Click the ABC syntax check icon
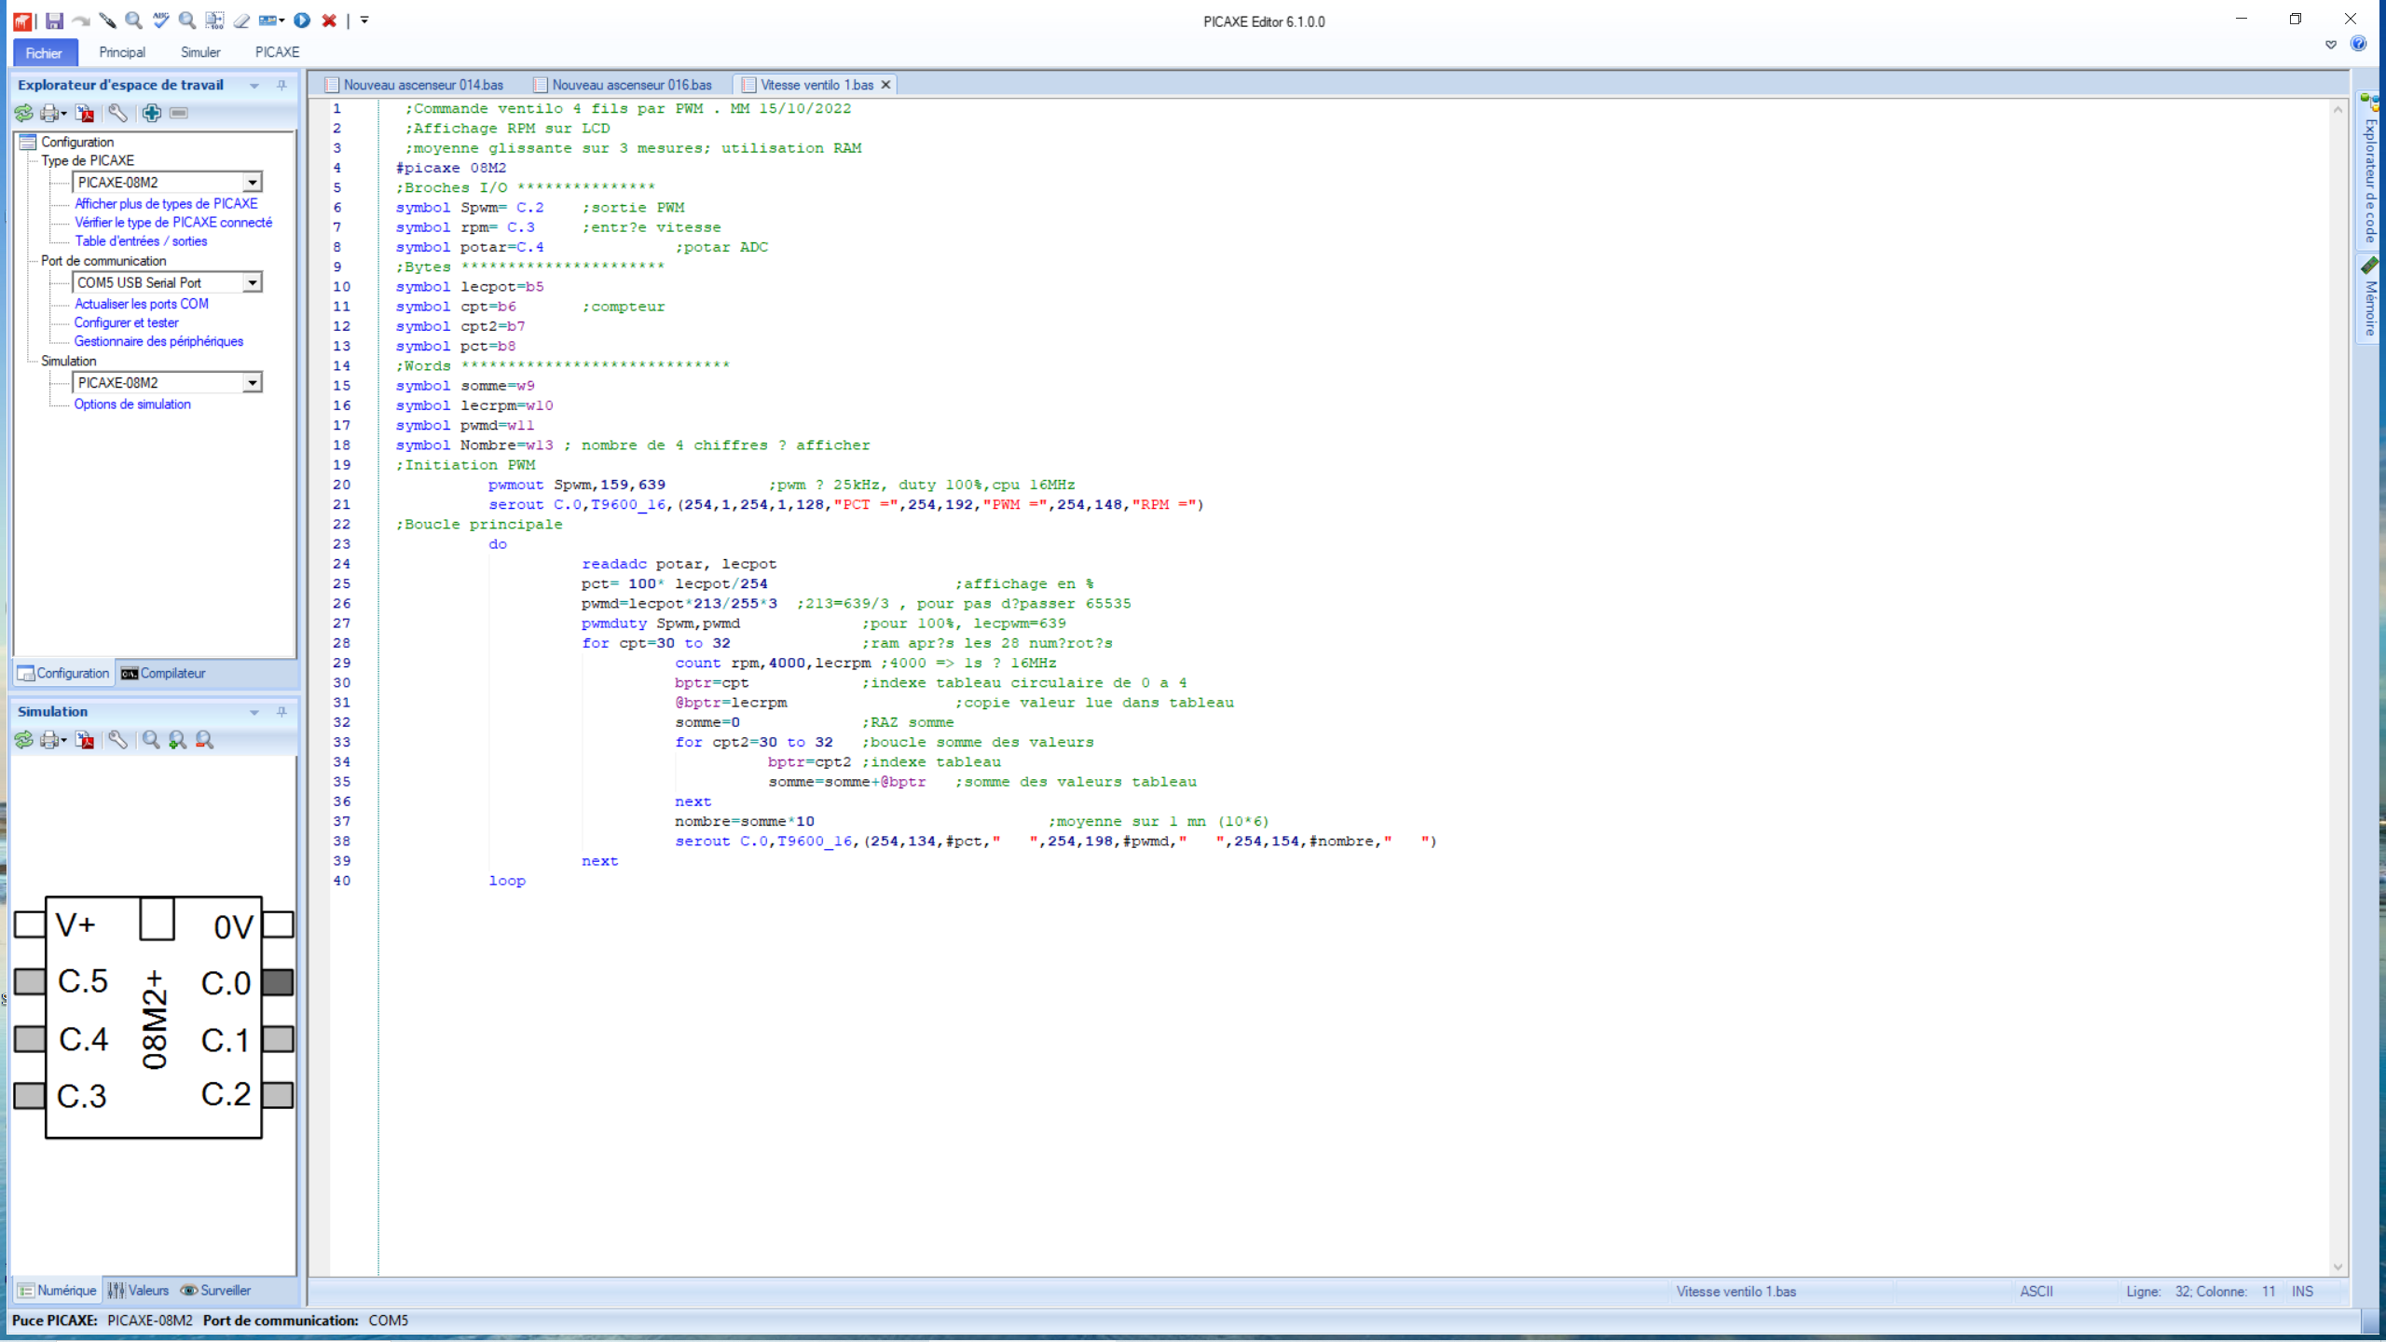 click(160, 21)
